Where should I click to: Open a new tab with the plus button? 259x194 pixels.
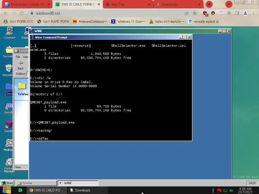209,4
